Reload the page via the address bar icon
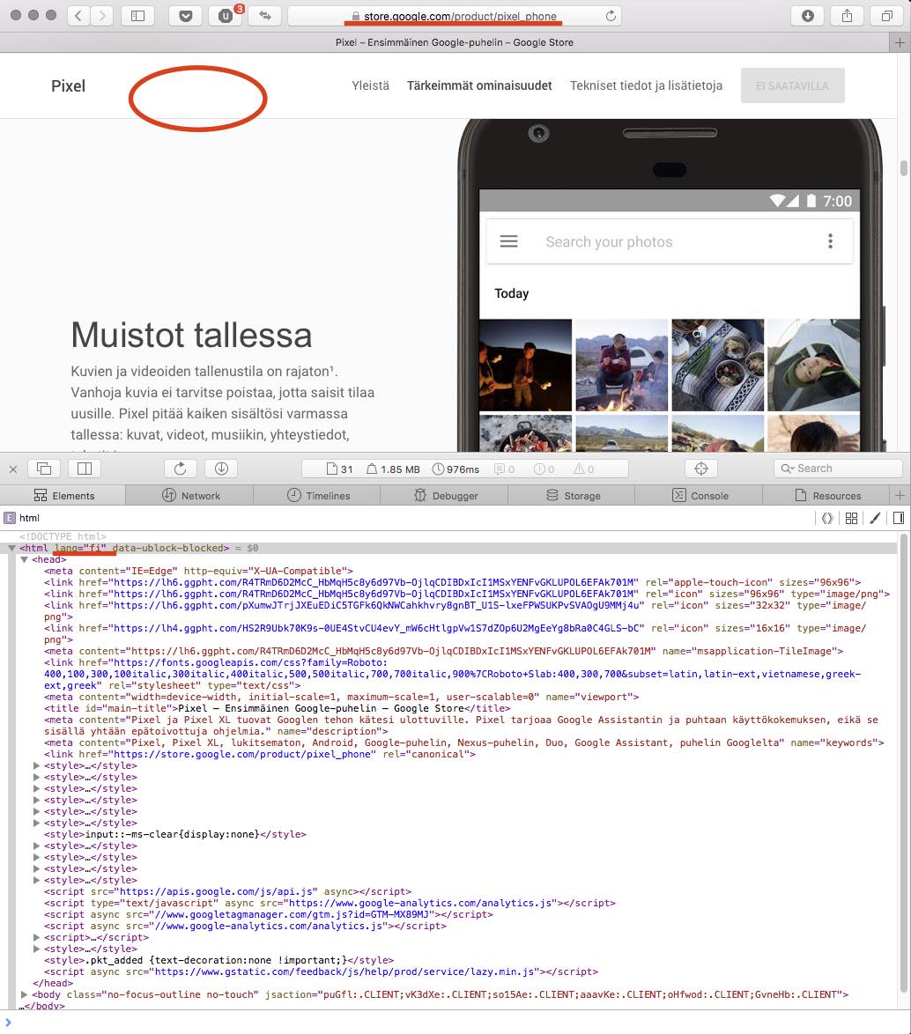 pos(611,15)
